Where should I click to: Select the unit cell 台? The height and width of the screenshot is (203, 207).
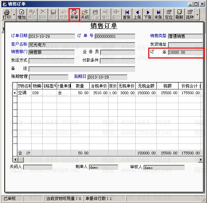pyautogui.click(x=64, y=93)
